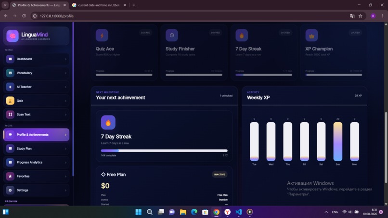Click the Dashboard sidebar icon
Viewport: 388px width, 218px height.
10,59
